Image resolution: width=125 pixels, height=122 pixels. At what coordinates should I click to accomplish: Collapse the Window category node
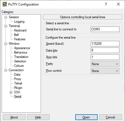(x=6, y=44)
